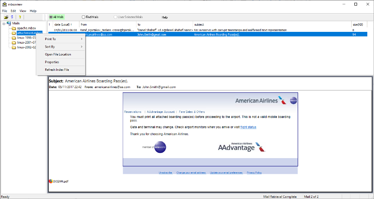Viewport: 374px width, 199px height.
Task: Click the Mail 2 of 2 status text
Action: coord(311,197)
